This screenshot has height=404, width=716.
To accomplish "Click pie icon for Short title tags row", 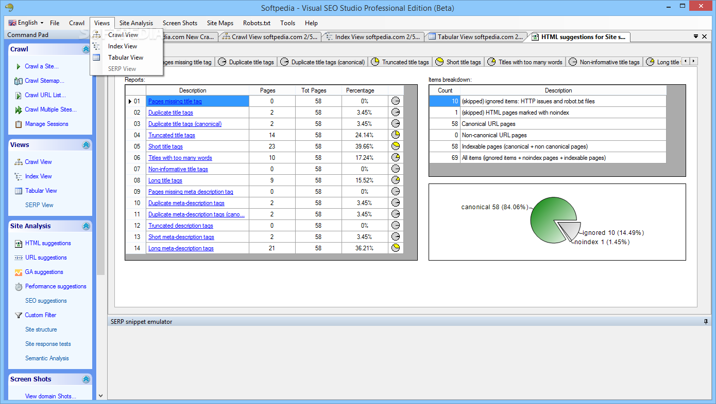I will [396, 146].
